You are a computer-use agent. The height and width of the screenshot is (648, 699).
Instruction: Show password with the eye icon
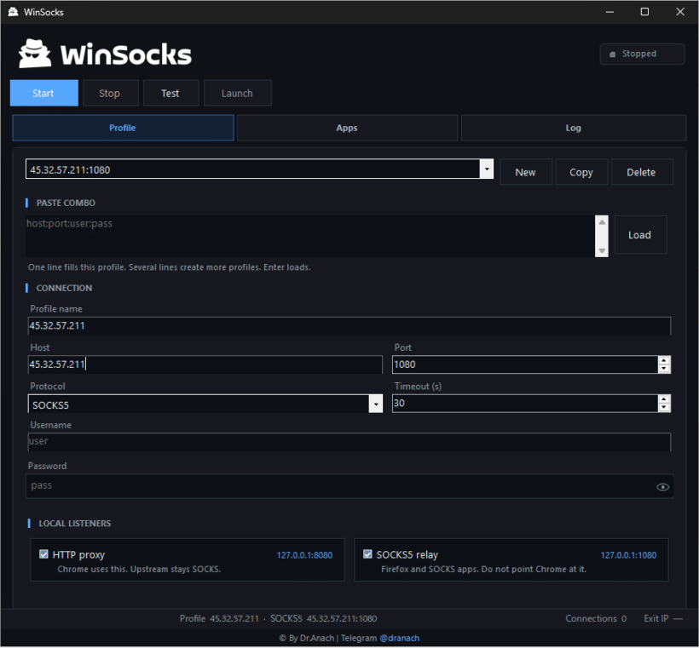(x=662, y=487)
